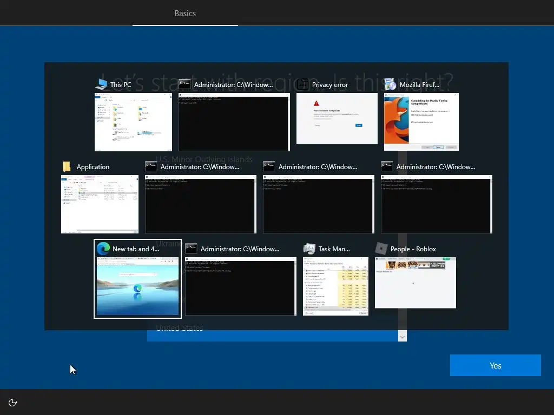Click command prompt icon left of Task Manager
Screen dimensions: 554x415
click(x=191, y=249)
